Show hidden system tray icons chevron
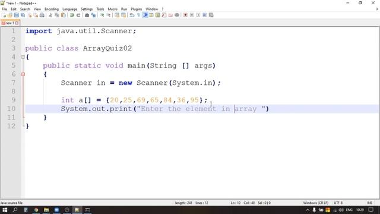Screen dimensions: 380x214 pyautogui.click(x=308, y=210)
